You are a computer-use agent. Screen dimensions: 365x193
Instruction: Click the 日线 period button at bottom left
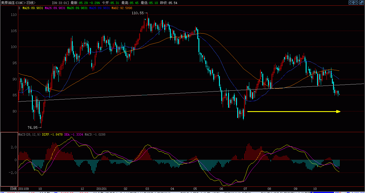(x=13, y=189)
